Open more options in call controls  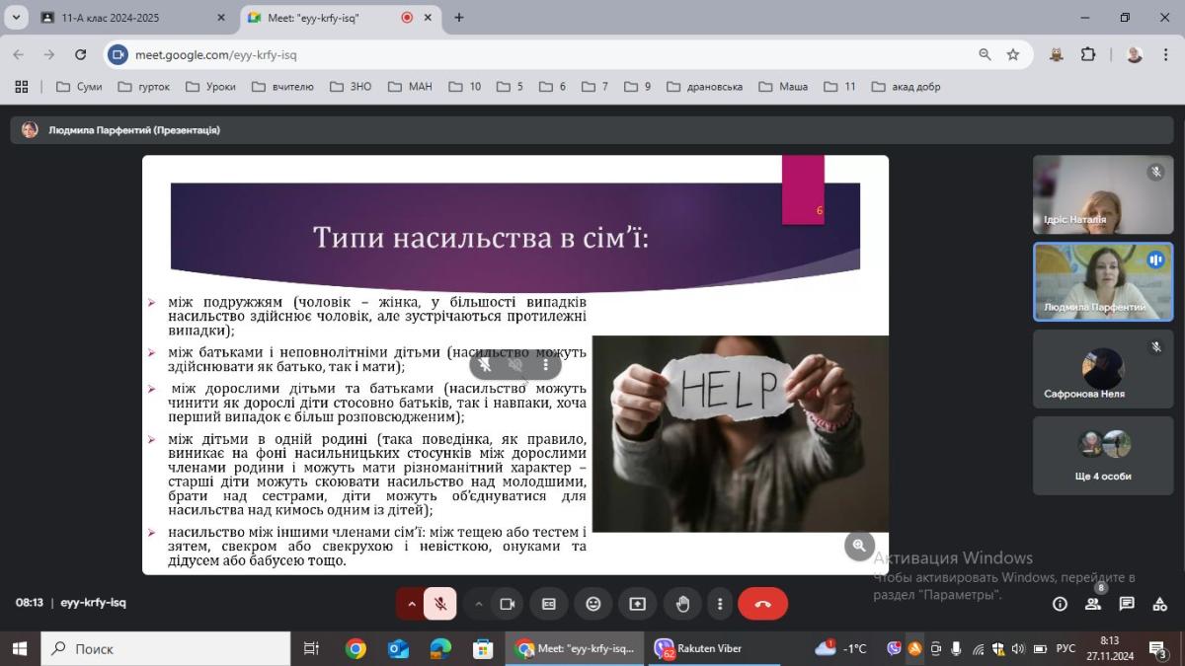pos(720,604)
